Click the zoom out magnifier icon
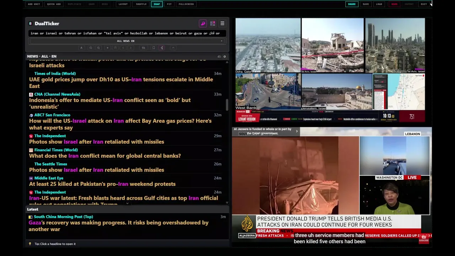 tap(91, 48)
